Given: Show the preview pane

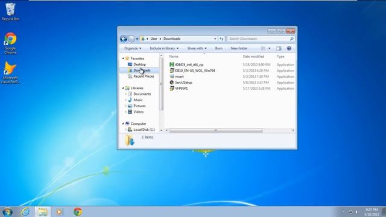Looking at the screenshot, I should 279,48.
